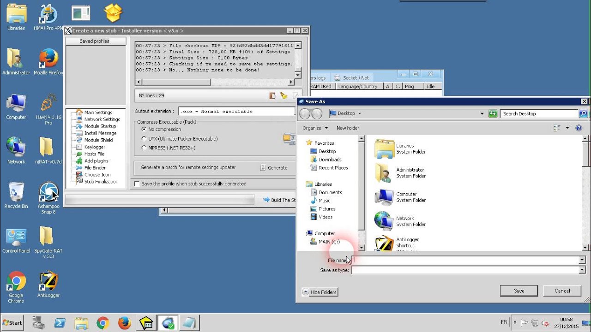This screenshot has height=332, width=591.
Task: Click the RAM Used column header
Action: 320,86
